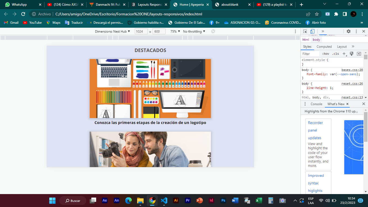The image size is (368, 207).
Task: Open the Traducir bookmark
Action: (x=74, y=23)
